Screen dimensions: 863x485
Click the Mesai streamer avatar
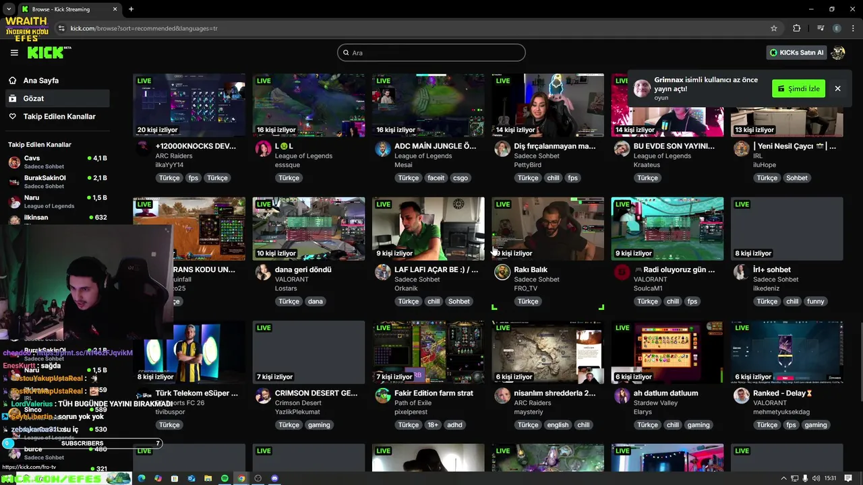click(383, 149)
